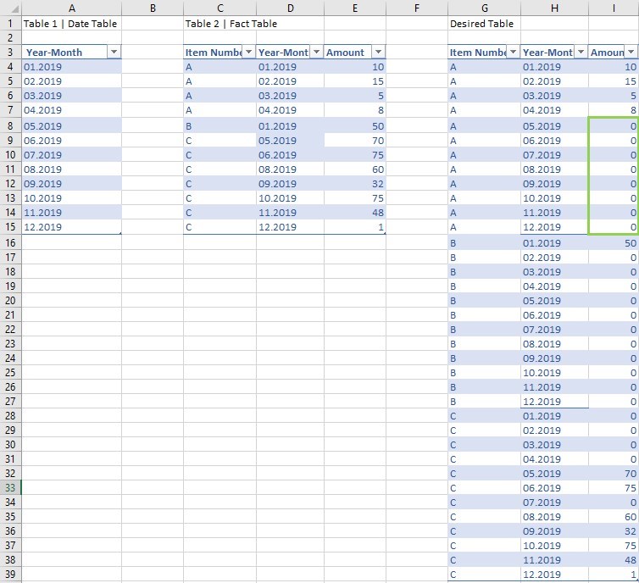
Task: Select item B cell in Fact Table
Action: [x=220, y=126]
